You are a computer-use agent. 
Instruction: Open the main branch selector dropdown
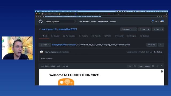tap(45, 45)
